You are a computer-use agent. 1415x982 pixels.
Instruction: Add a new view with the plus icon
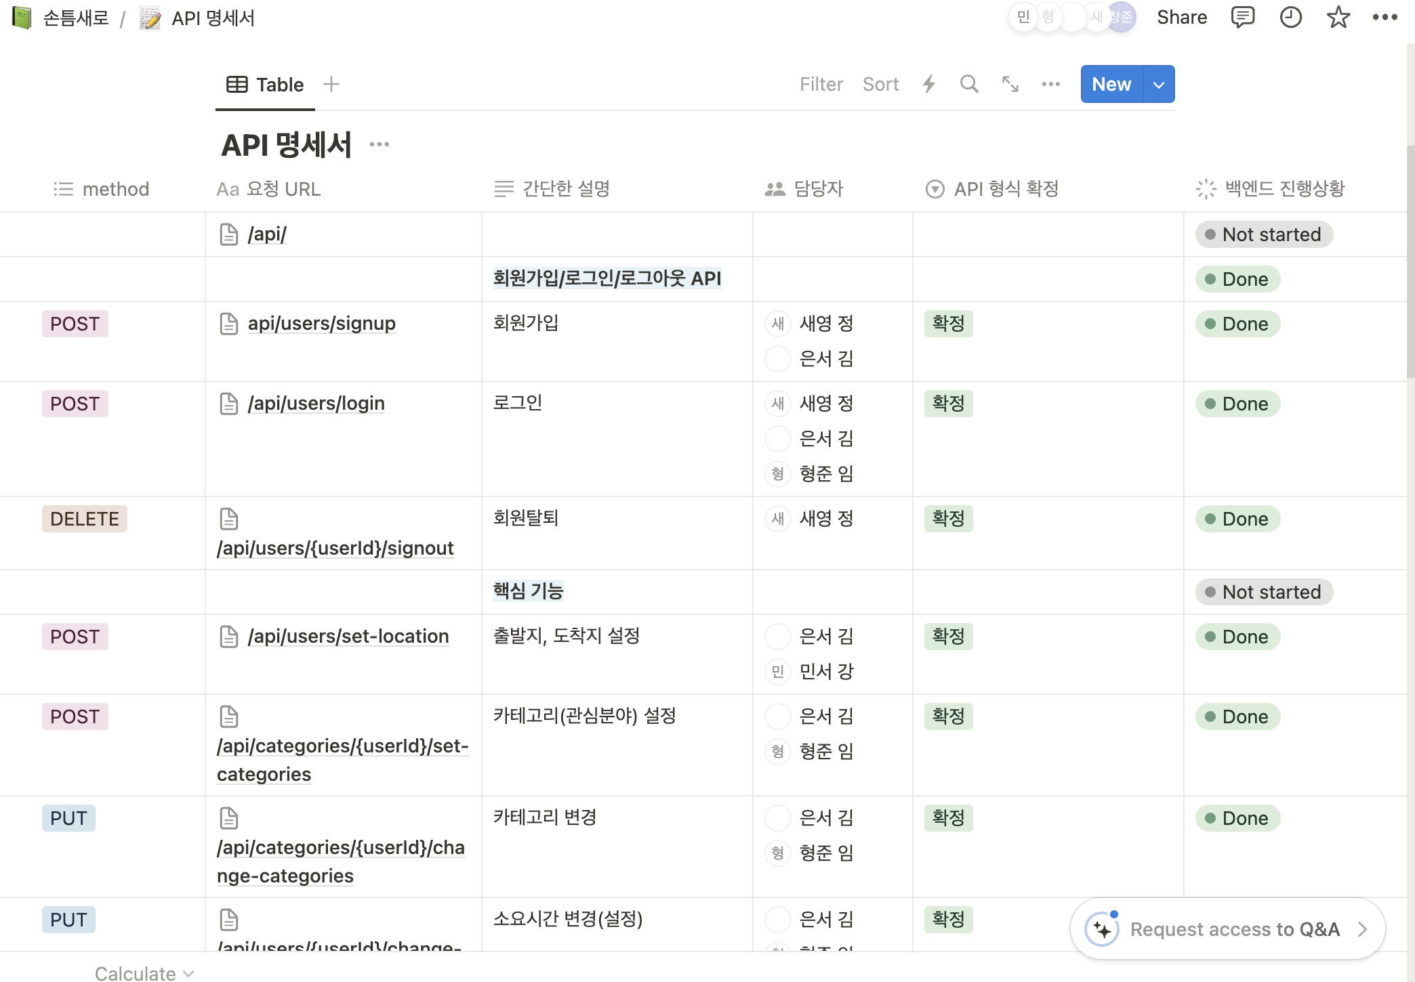coord(331,84)
